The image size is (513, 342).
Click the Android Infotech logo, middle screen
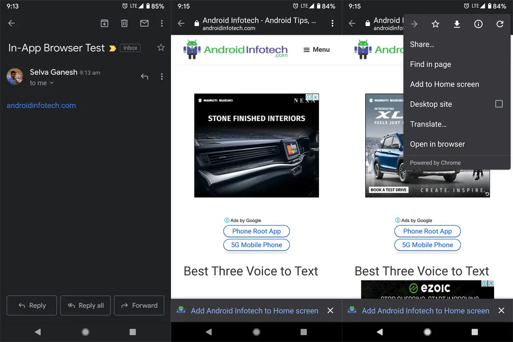tap(236, 49)
